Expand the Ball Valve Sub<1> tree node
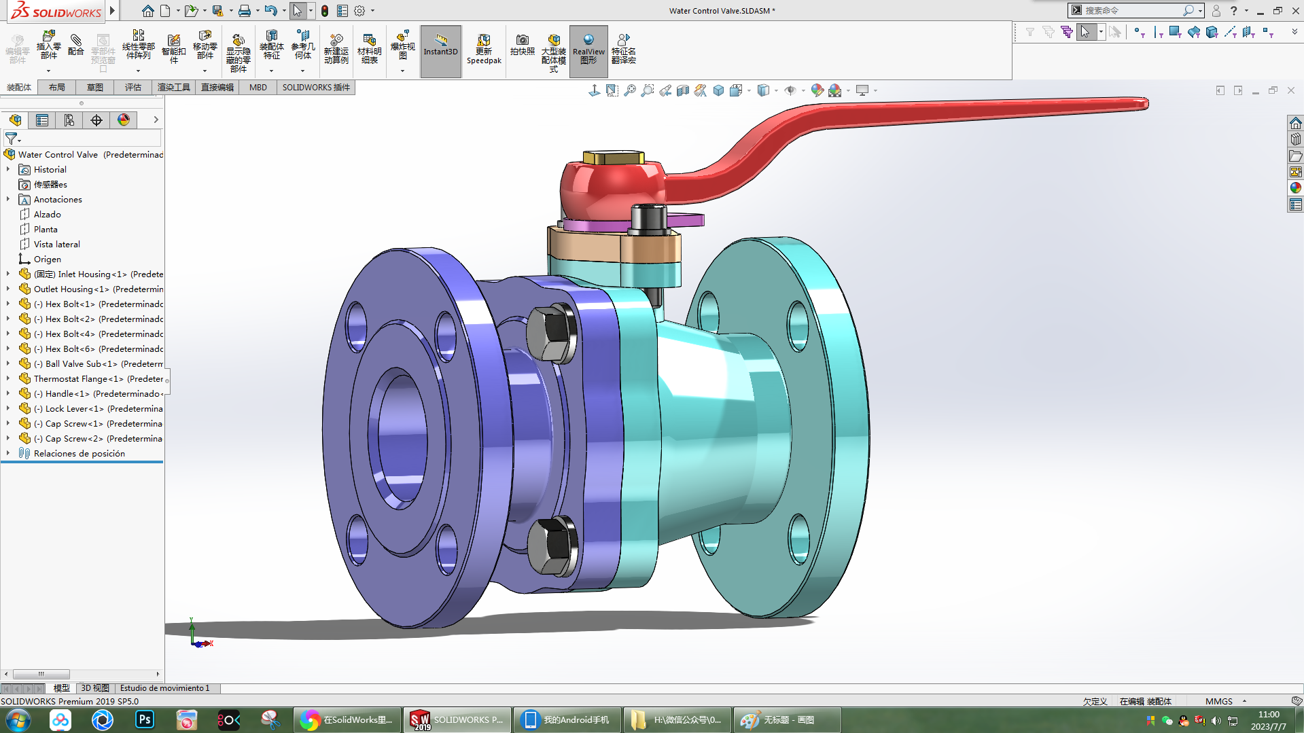Viewport: 1304px width, 733px height. tap(8, 364)
